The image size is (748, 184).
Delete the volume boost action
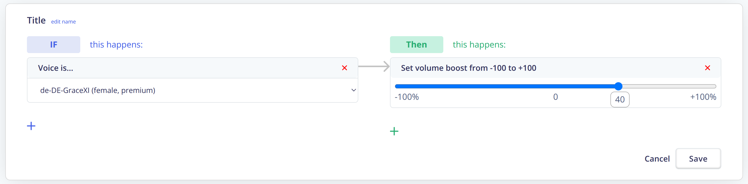click(x=707, y=68)
